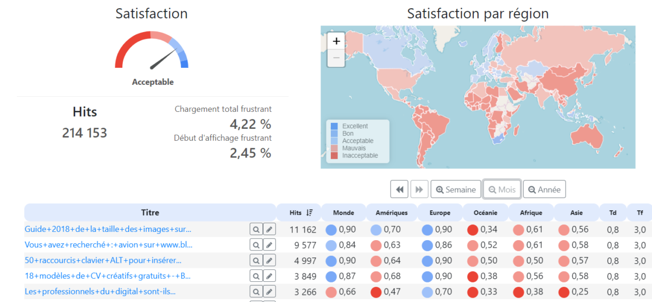652x302 pixels.
Task: Click the Excellent legend color swatch
Action: click(334, 126)
